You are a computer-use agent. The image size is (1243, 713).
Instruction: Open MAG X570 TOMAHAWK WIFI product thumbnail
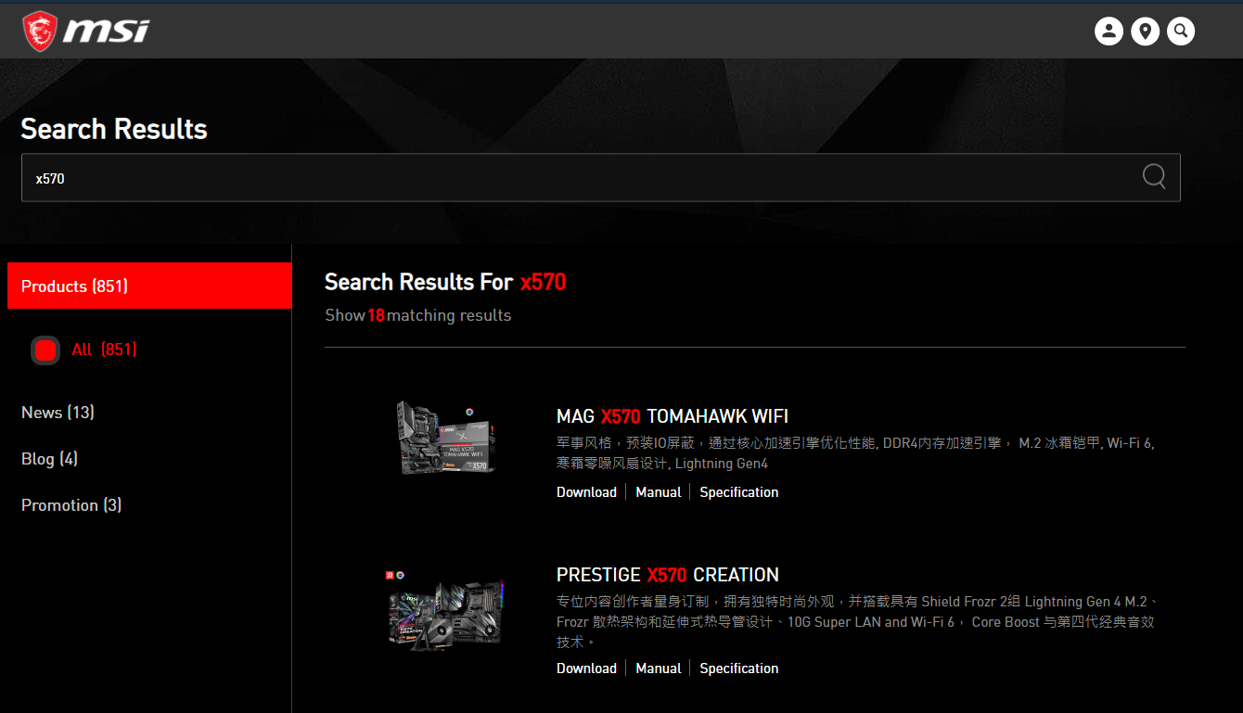tap(446, 438)
